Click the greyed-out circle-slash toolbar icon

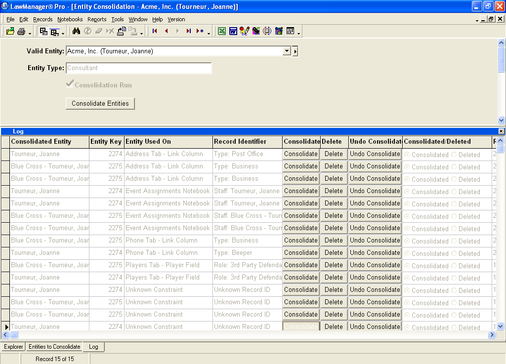pyautogui.click(x=87, y=31)
